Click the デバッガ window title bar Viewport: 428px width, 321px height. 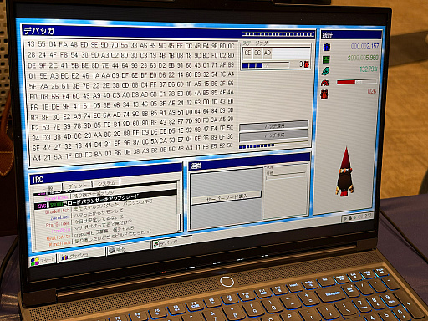tap(169, 33)
